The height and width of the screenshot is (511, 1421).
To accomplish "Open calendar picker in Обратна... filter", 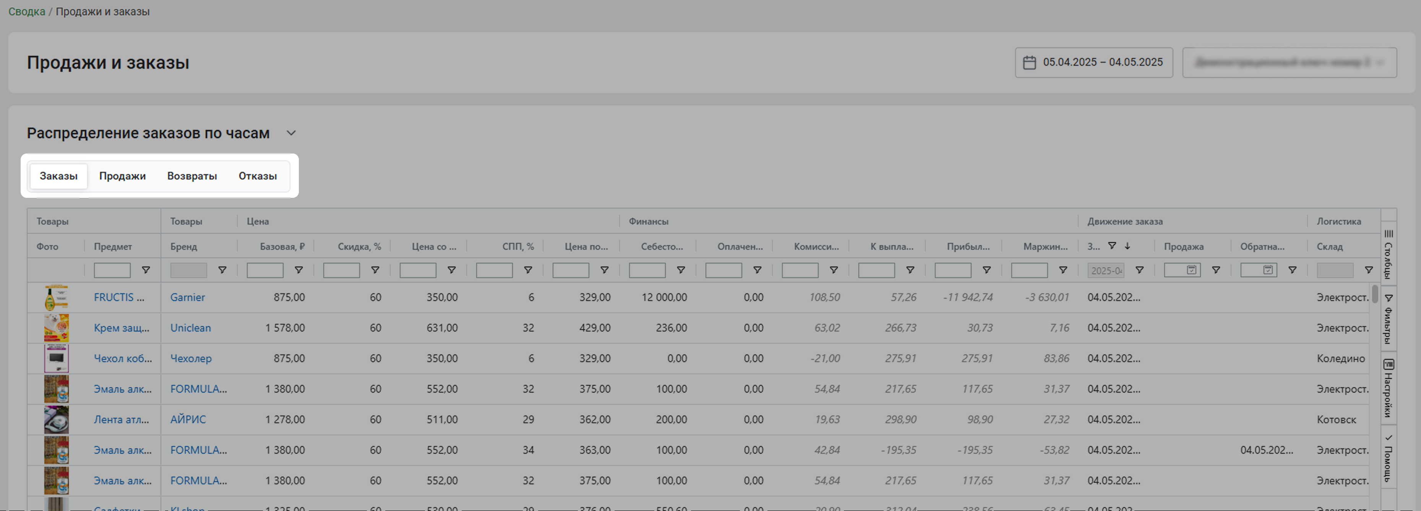I will click(x=1268, y=270).
